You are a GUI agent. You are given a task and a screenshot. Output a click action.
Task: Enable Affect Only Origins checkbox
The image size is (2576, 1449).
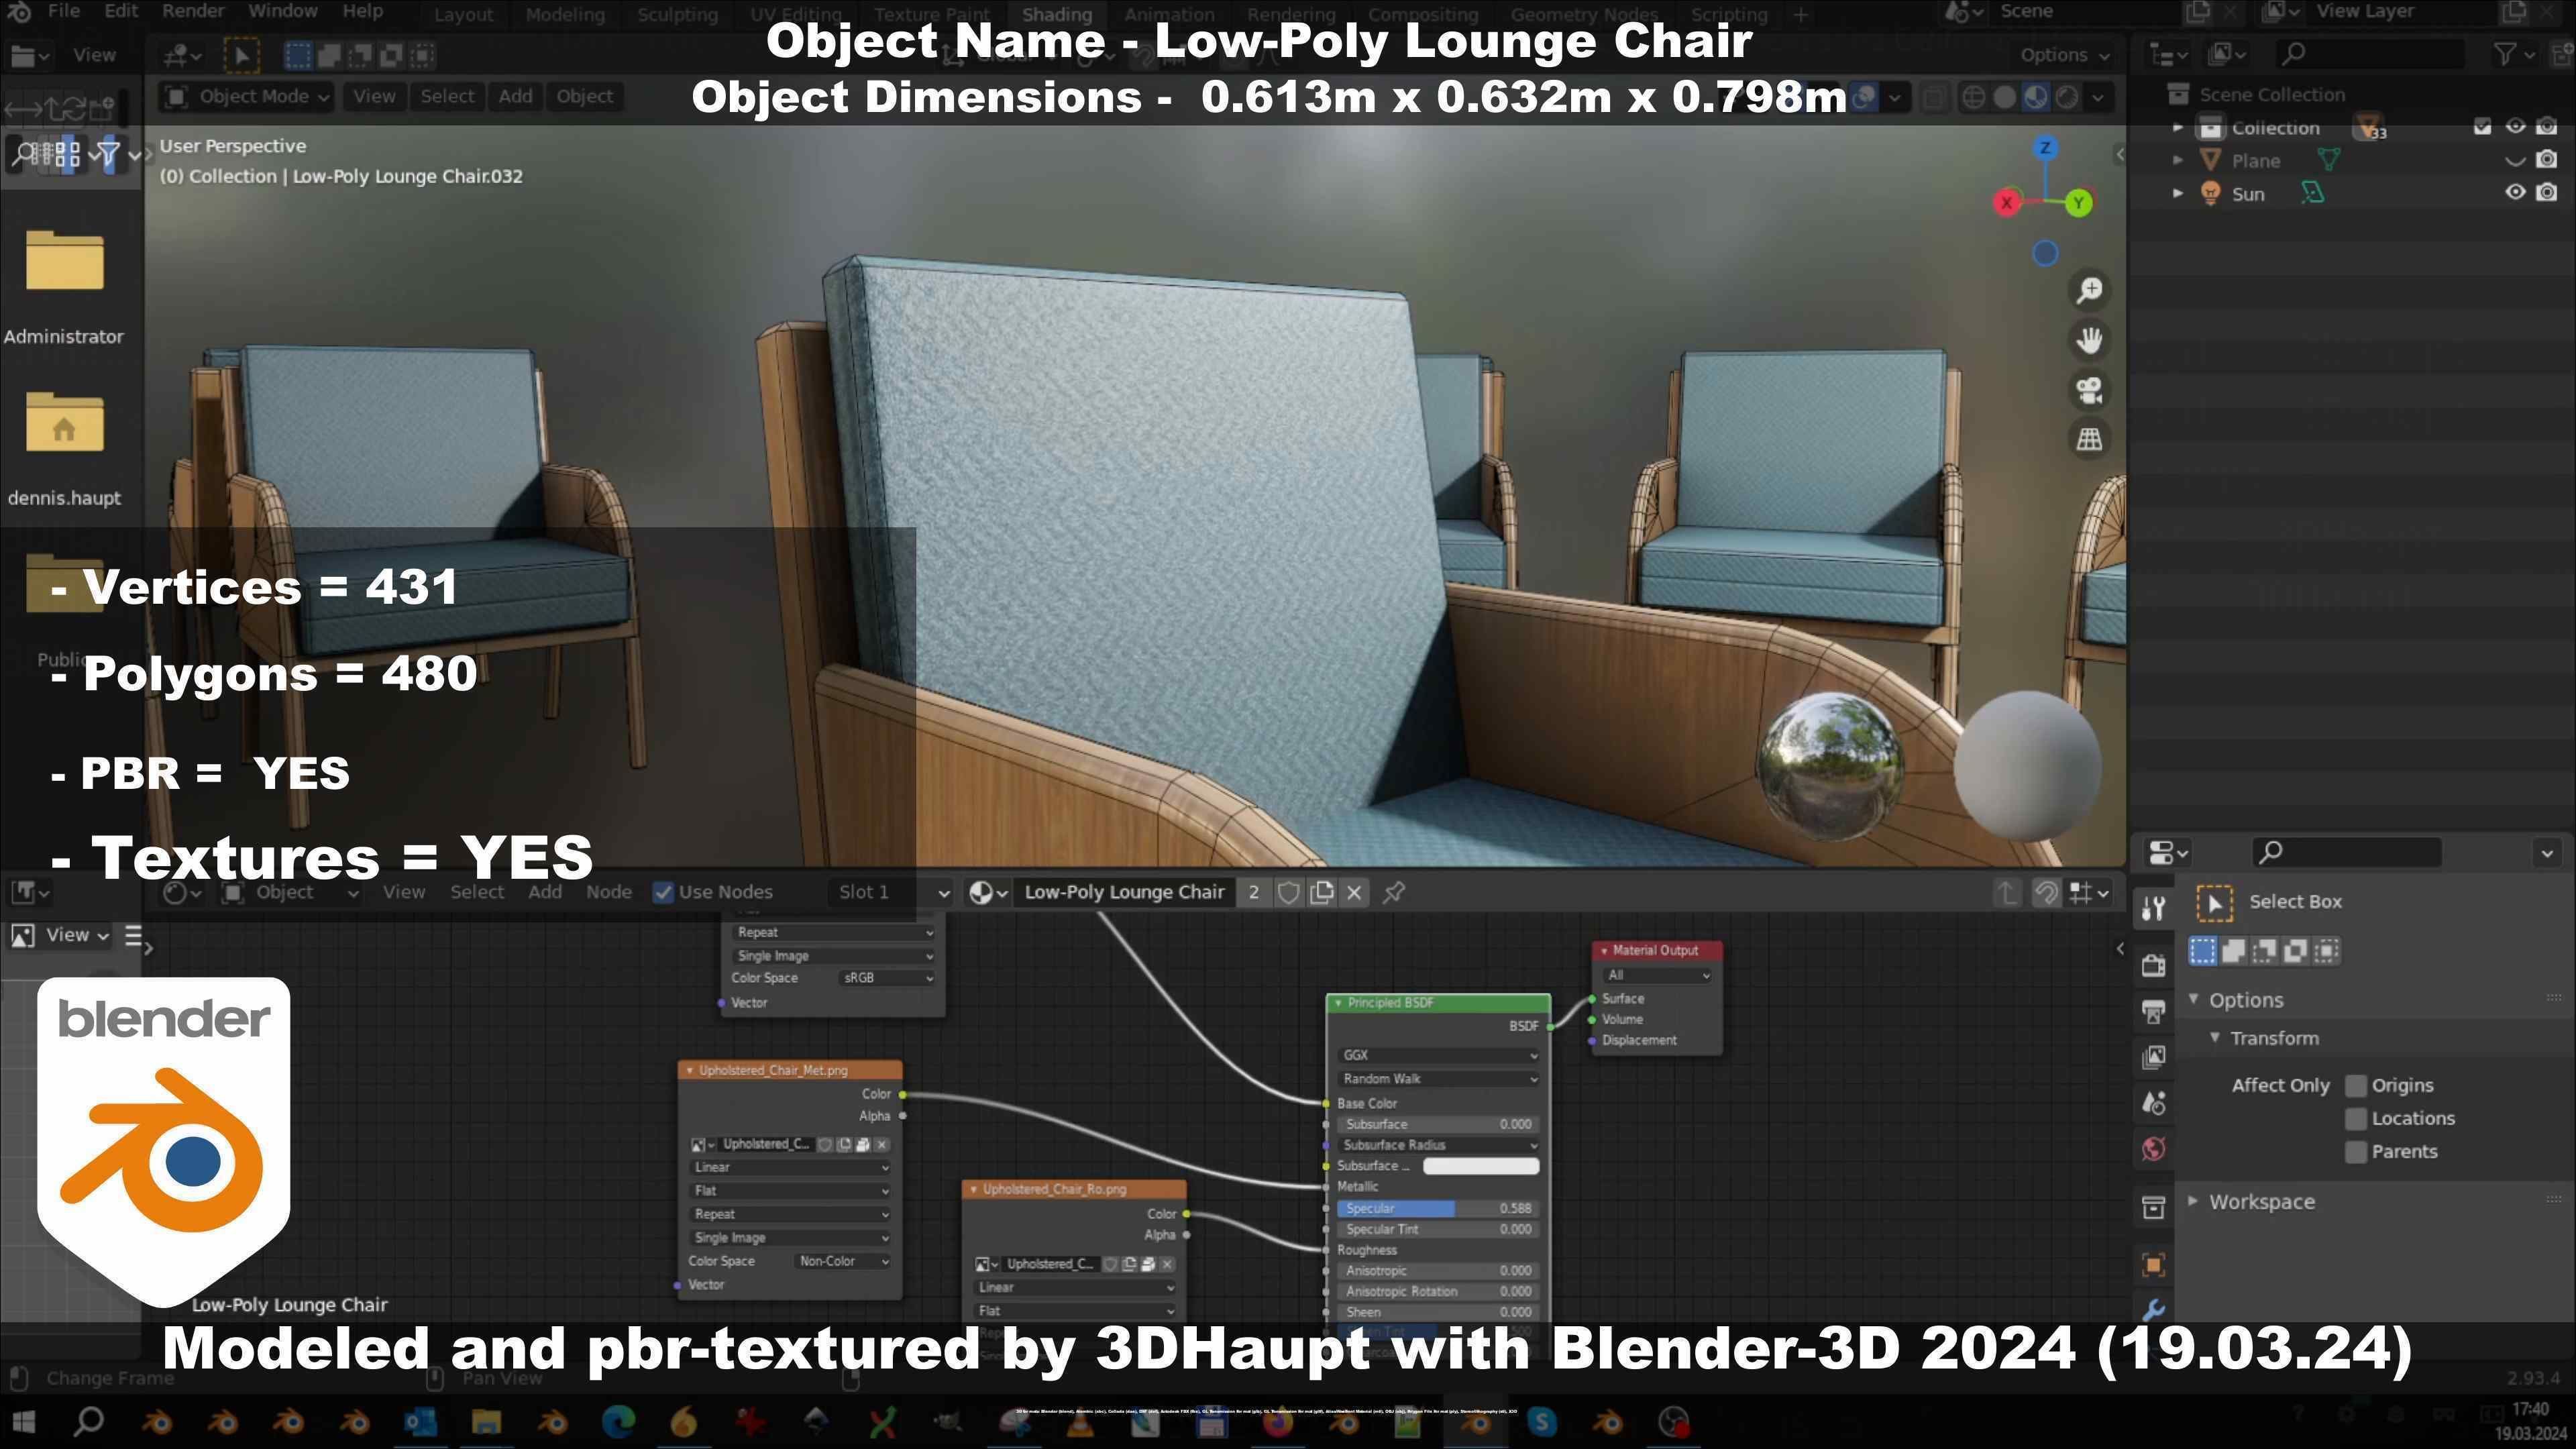point(2356,1085)
